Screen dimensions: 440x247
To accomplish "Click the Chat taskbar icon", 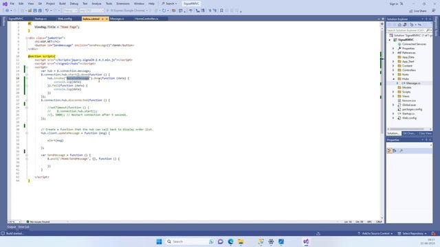I will 221,242.
